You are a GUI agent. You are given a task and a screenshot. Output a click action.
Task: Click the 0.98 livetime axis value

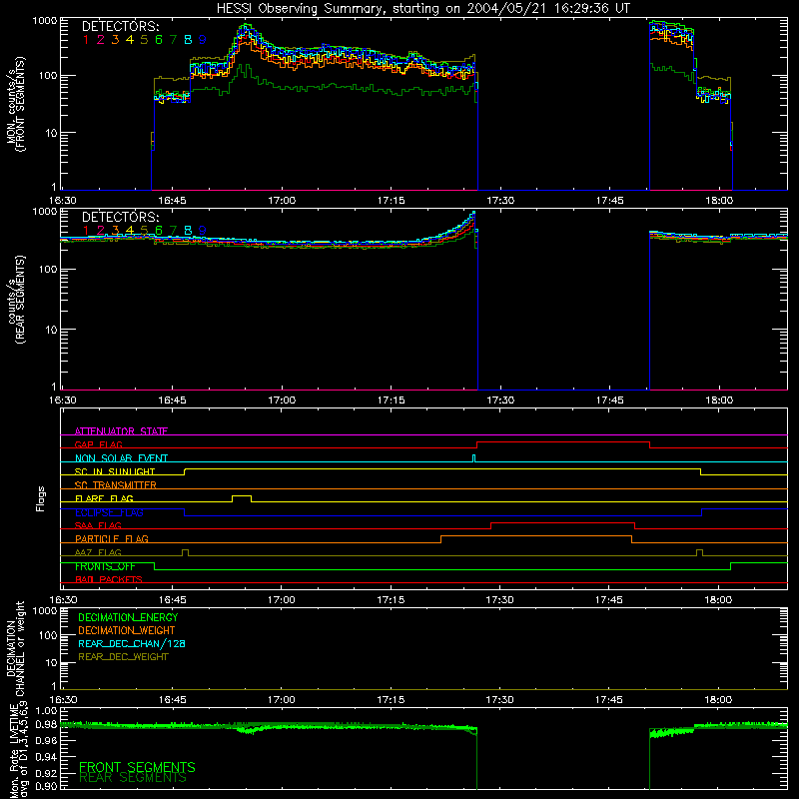[x=46, y=724]
